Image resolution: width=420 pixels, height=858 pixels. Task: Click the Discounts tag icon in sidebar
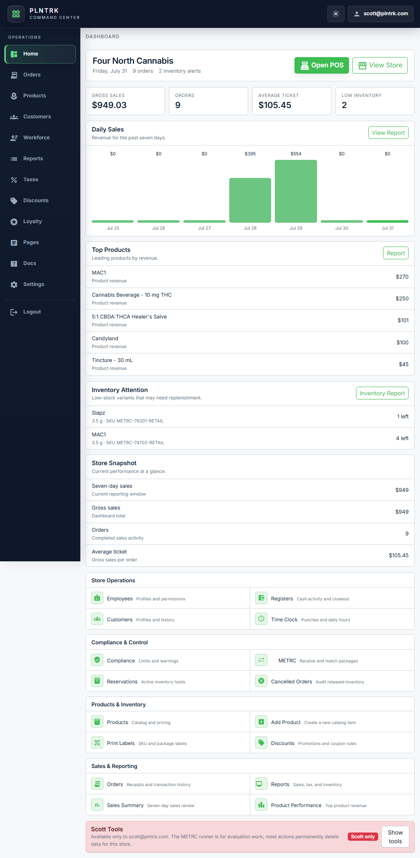click(14, 201)
